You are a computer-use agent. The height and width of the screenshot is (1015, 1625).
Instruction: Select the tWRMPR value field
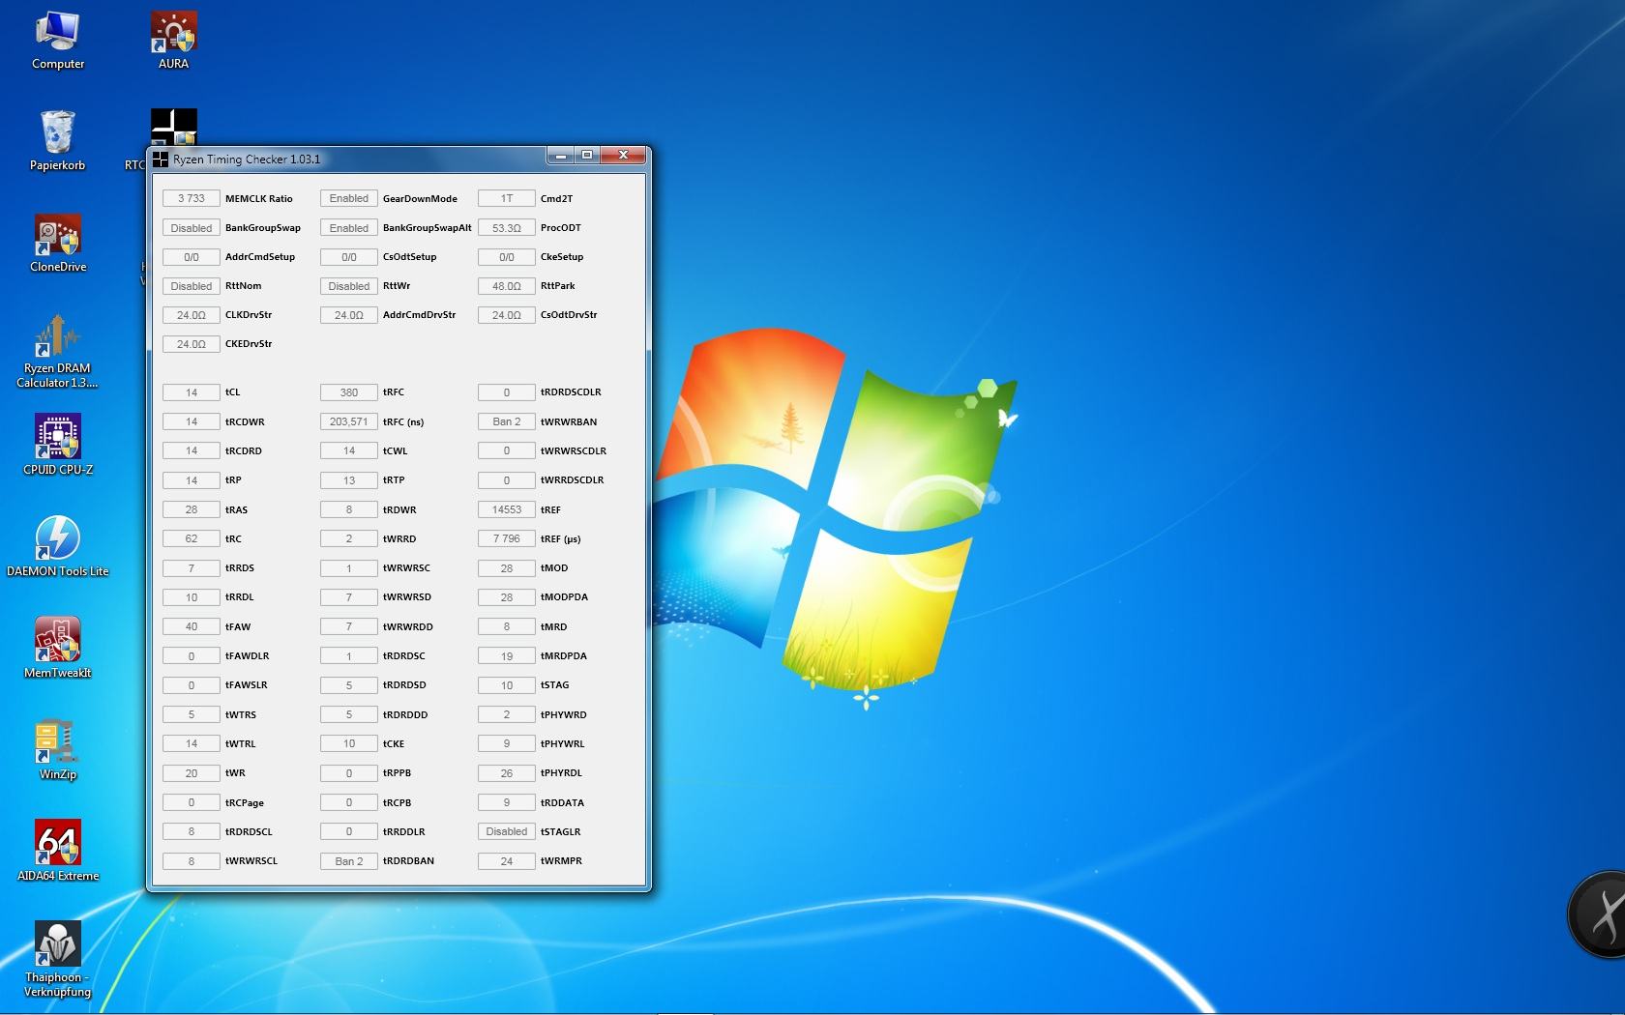(507, 861)
